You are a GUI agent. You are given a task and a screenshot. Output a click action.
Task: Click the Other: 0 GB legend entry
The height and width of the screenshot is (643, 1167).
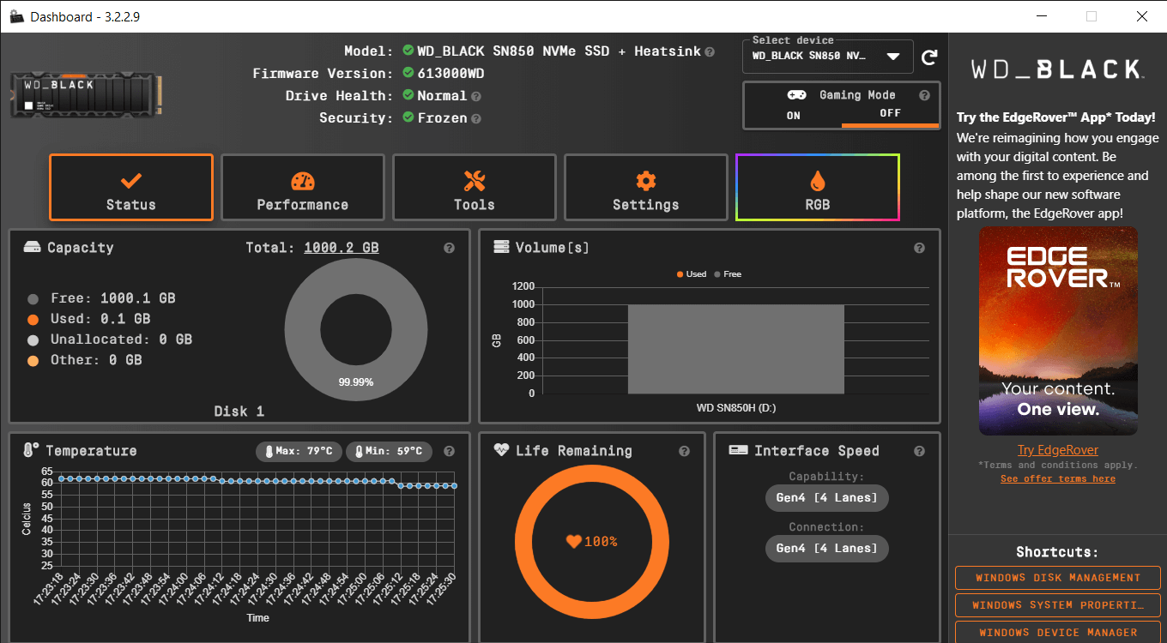(x=85, y=360)
